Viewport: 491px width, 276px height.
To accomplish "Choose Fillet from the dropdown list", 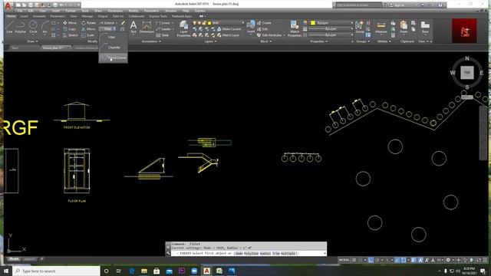I will coord(114,37).
